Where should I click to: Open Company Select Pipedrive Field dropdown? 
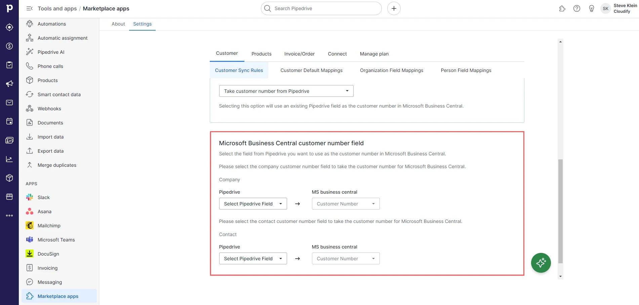pyautogui.click(x=253, y=204)
